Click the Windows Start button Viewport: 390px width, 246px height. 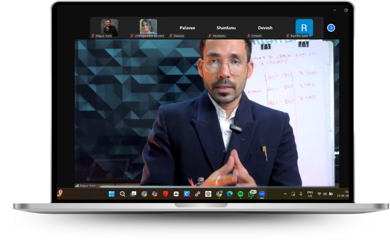pos(112,194)
